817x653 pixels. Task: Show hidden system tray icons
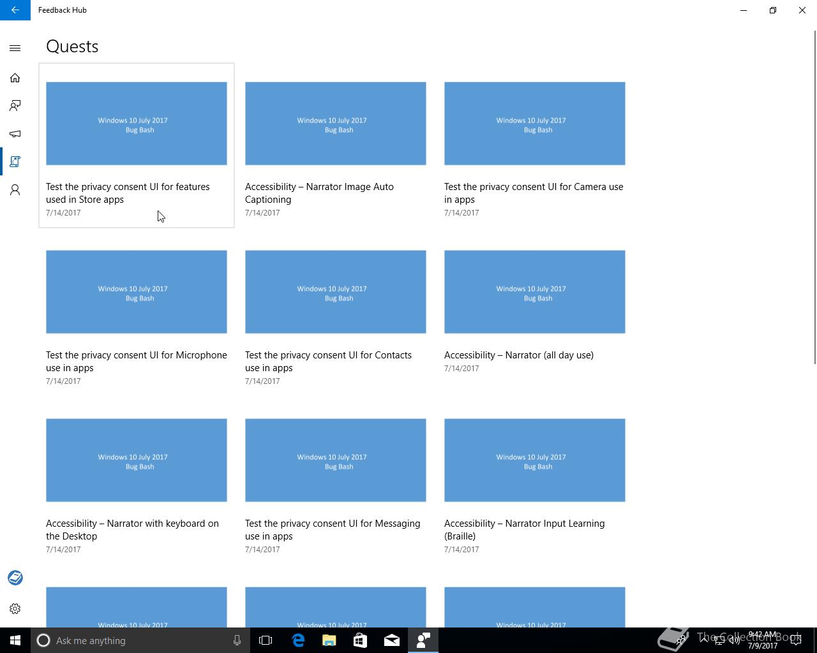pyautogui.click(x=703, y=640)
